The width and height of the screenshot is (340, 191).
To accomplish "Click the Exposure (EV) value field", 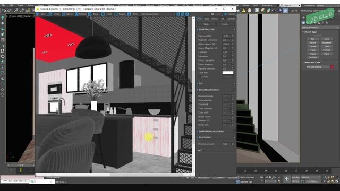I will click(x=227, y=36).
